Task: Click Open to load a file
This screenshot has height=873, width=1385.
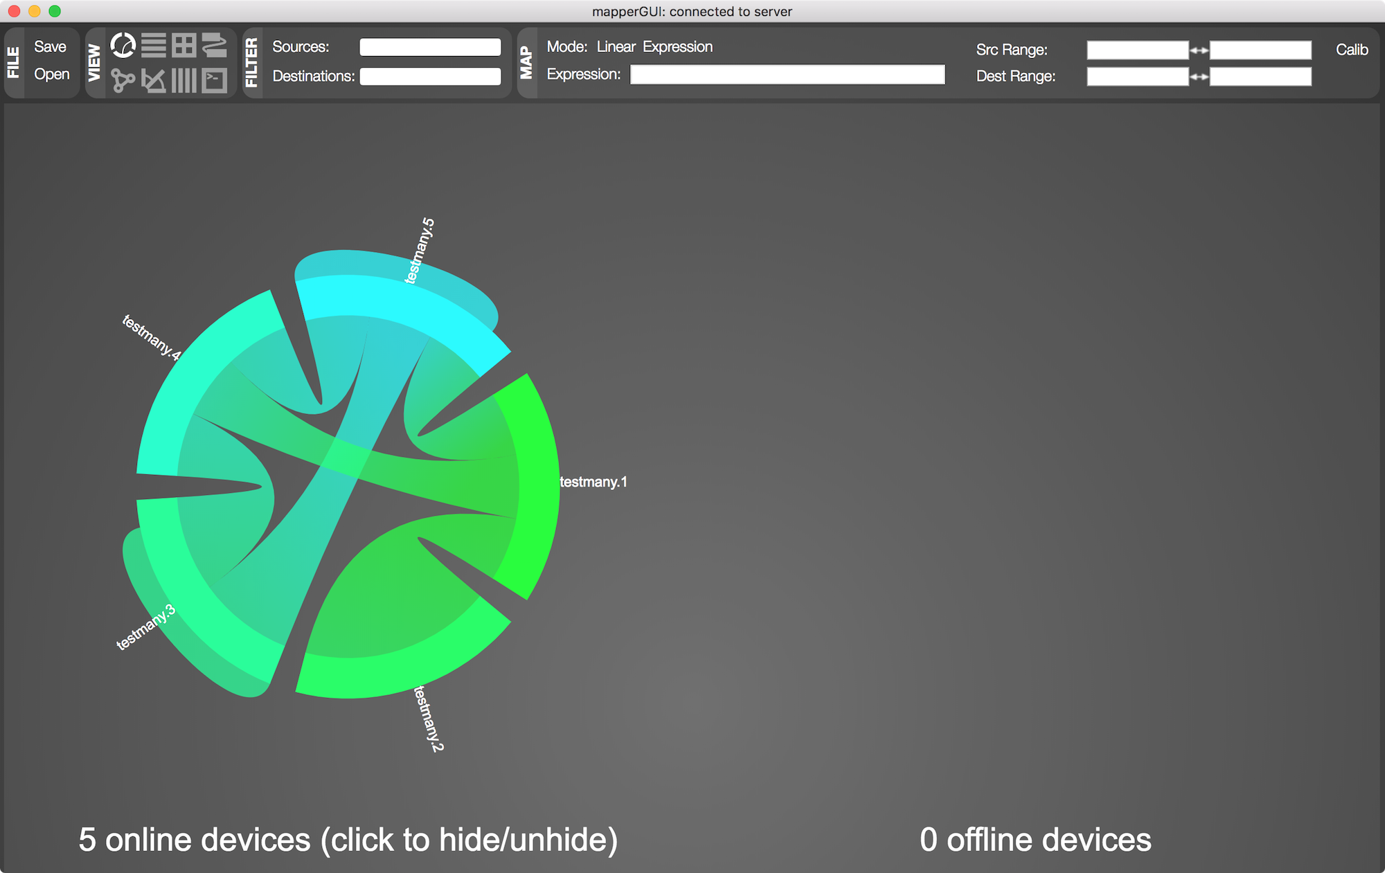Action: click(52, 74)
